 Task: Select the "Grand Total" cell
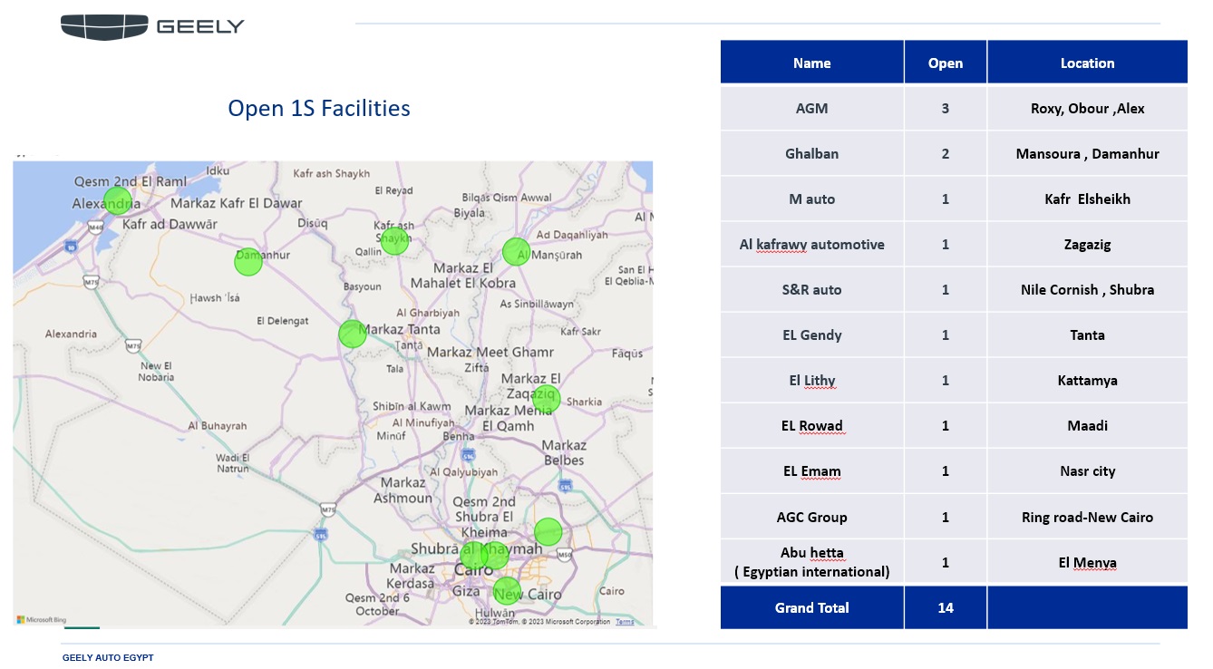point(812,607)
